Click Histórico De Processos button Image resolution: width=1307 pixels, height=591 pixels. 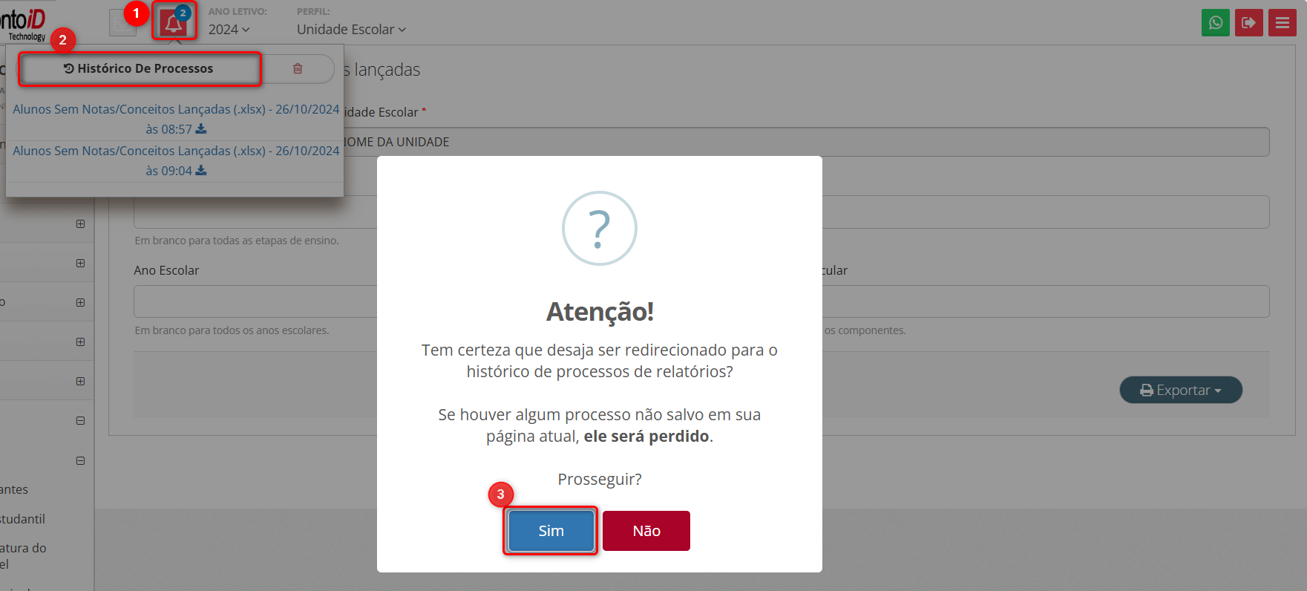pyautogui.click(x=140, y=68)
